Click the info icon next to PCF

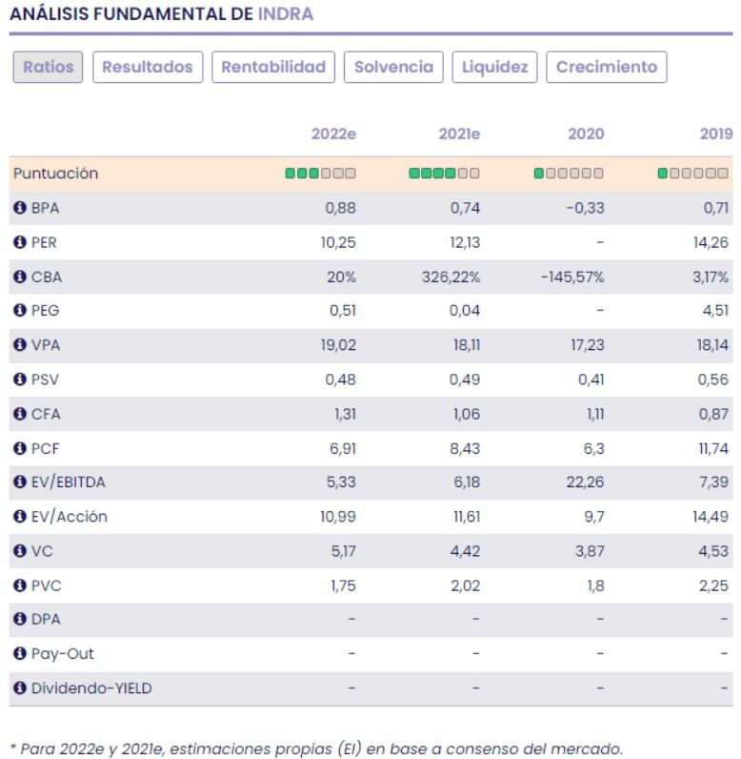[18, 448]
